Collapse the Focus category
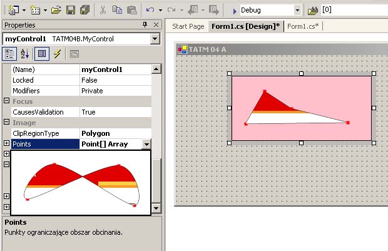 [x=7, y=101]
